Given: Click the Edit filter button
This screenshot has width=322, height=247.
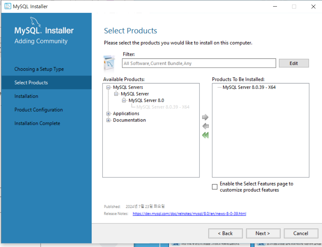Looking at the screenshot, I should (294, 63).
